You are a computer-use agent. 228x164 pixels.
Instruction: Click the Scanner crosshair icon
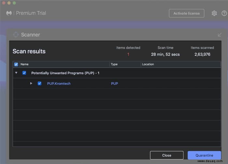[x=16, y=35]
